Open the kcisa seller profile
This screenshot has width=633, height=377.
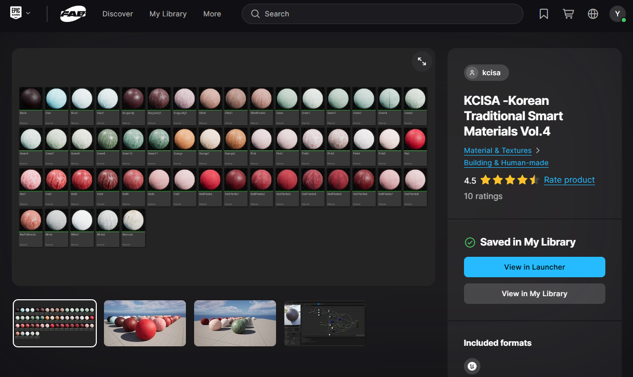click(x=487, y=73)
